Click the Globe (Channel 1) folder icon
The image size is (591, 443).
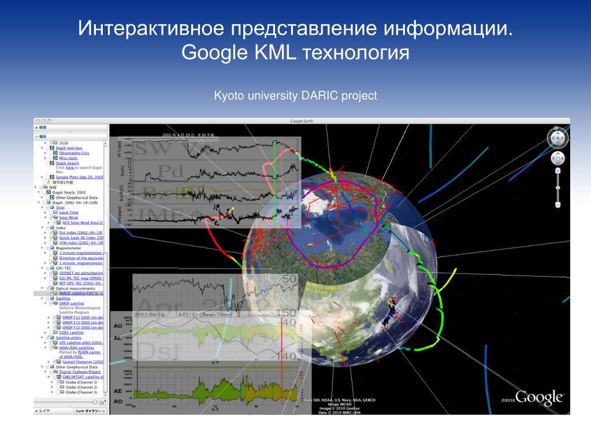(x=62, y=382)
